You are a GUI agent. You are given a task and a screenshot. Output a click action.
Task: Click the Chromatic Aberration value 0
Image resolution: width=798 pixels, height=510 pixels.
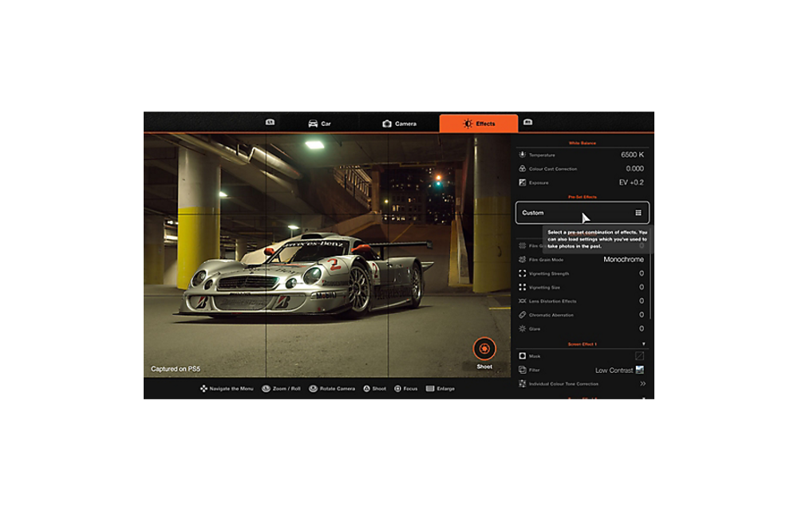[642, 315]
